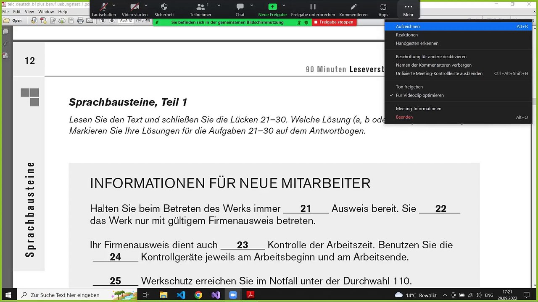
Task: Unmute the microphone with Lautschalten
Action: [x=103, y=9]
